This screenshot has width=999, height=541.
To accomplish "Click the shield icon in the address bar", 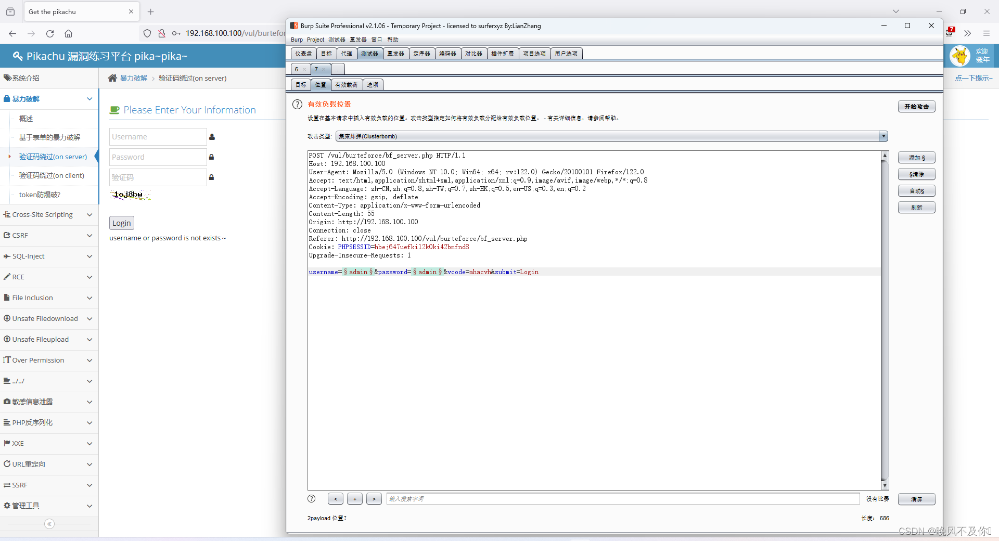I will [x=147, y=33].
